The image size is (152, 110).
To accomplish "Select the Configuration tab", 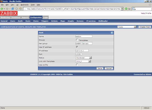I will click(36, 17).
